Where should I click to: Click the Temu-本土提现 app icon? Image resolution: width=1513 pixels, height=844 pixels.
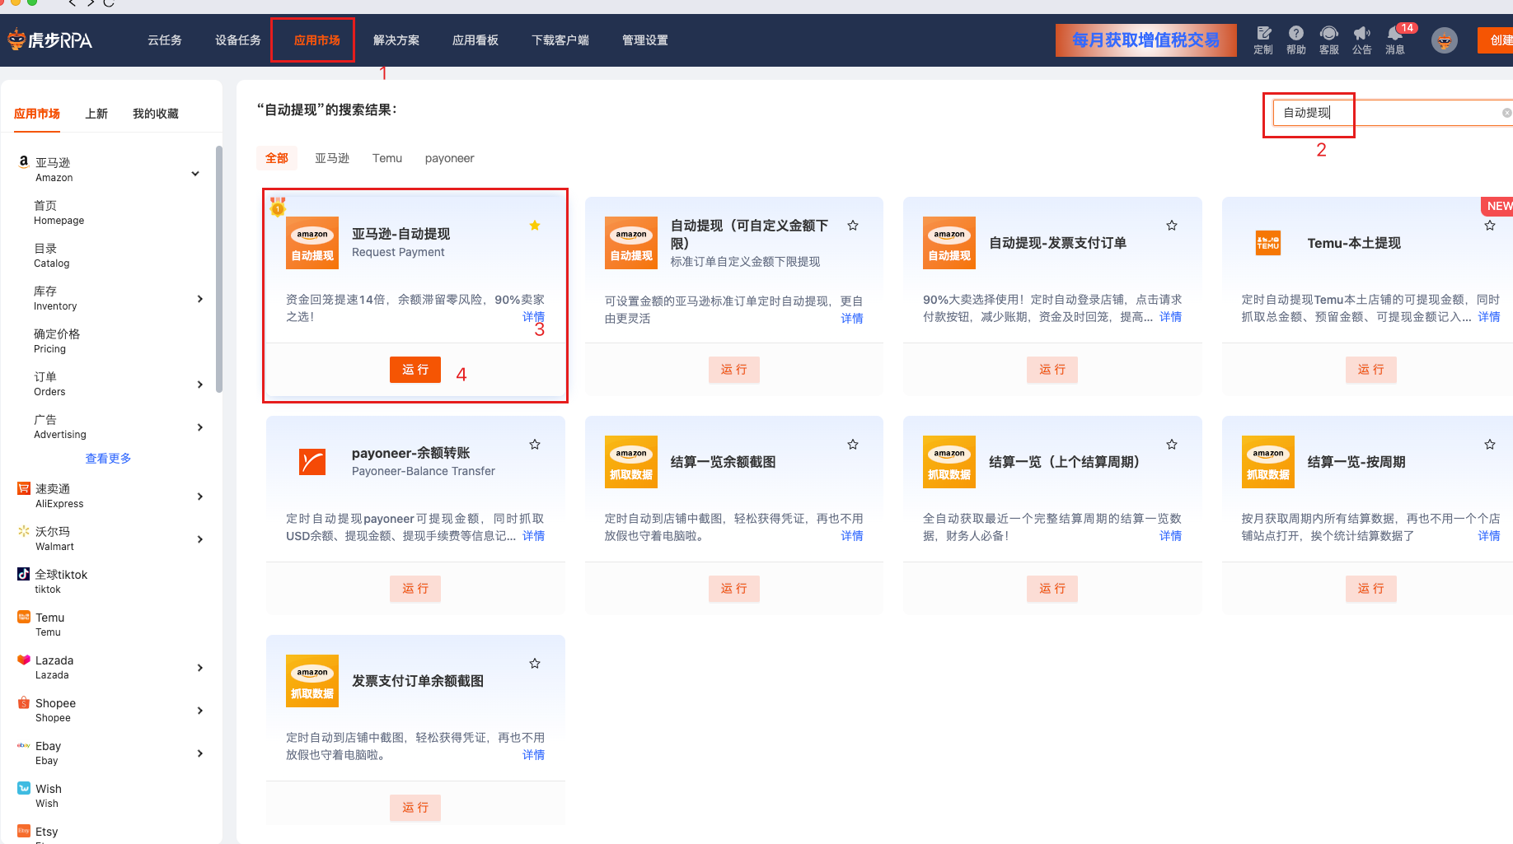[1267, 243]
